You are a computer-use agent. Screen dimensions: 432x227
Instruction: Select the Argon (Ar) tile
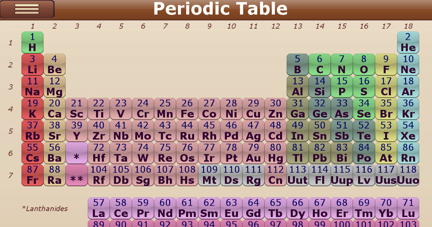pyautogui.click(x=408, y=86)
